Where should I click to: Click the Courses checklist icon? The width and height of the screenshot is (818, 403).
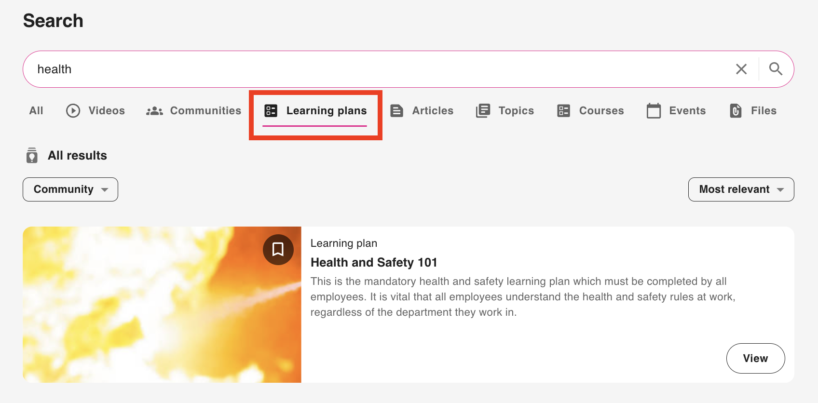[563, 111]
